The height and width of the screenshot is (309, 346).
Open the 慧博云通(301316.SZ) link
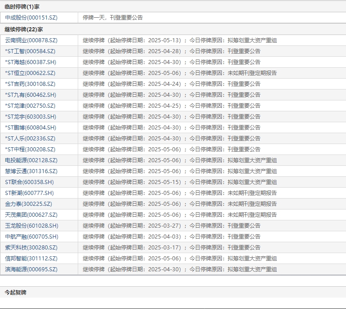[x=31, y=171]
